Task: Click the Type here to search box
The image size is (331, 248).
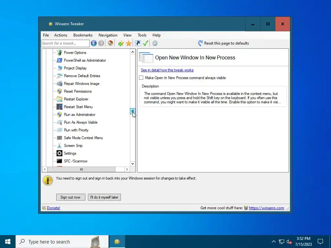Action: (x=62, y=242)
